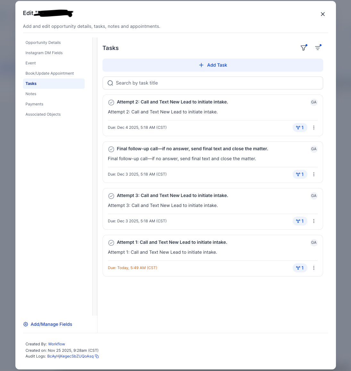Click the search magnifier in the task search bar
The width and height of the screenshot is (351, 371).
pos(110,83)
